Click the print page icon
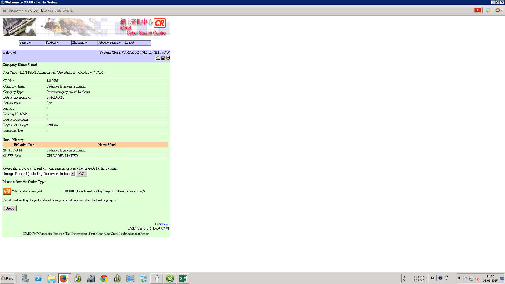 click(158, 58)
